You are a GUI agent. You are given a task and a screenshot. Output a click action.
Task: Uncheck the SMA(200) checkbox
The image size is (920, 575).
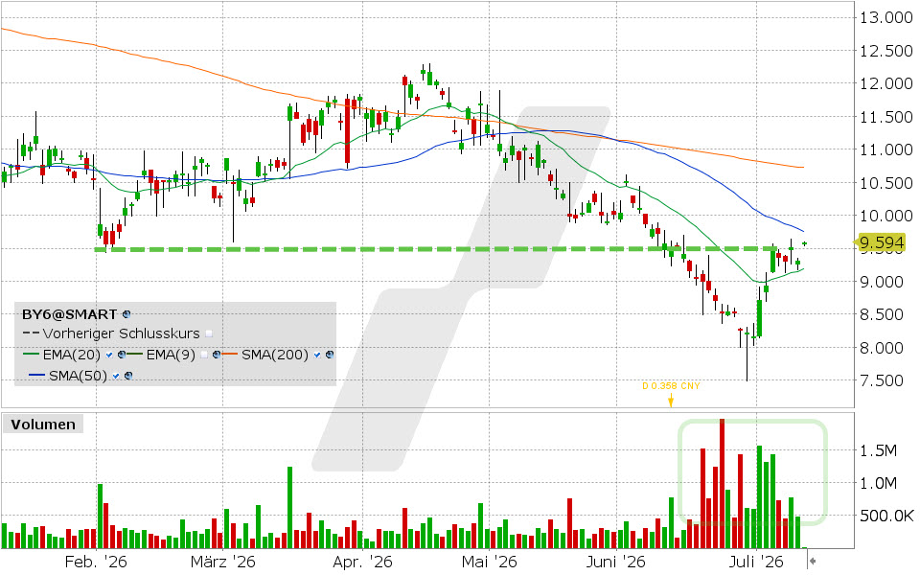[317, 355]
